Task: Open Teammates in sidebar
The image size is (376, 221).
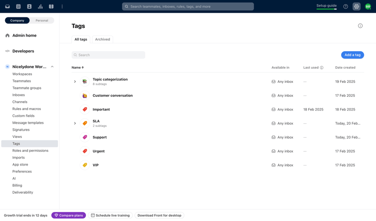Action: 22,81
